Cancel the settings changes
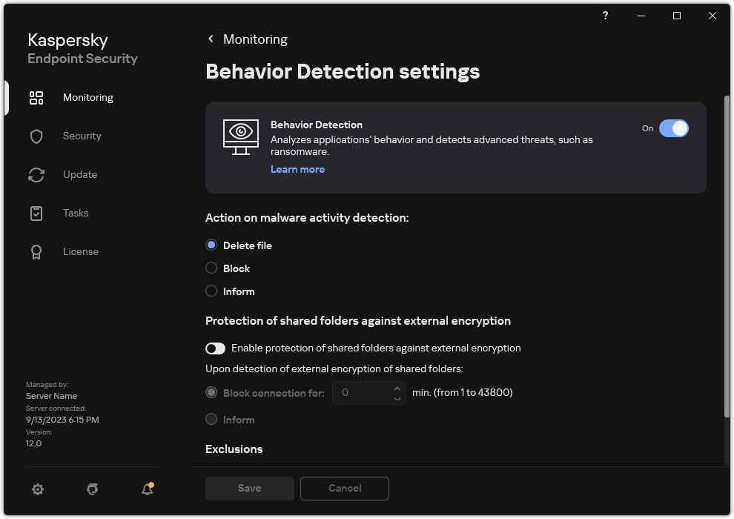Image resolution: width=734 pixels, height=519 pixels. click(344, 488)
